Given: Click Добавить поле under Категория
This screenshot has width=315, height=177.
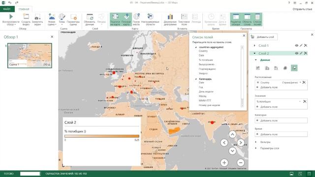Looking at the screenshot, I should (281, 120).
